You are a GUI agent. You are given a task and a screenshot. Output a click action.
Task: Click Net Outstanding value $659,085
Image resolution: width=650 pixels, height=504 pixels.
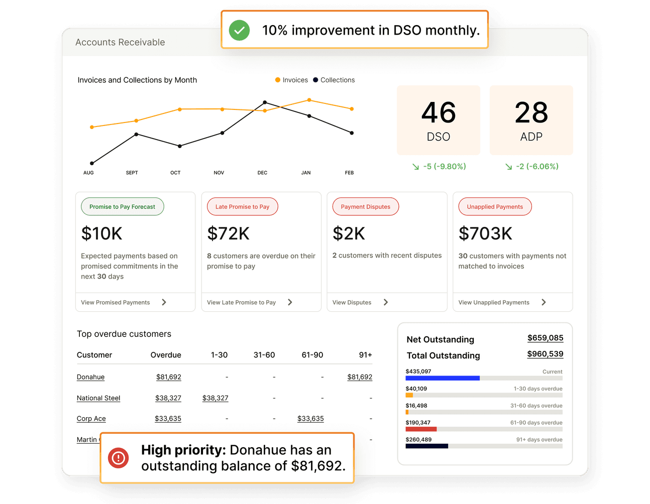click(545, 338)
